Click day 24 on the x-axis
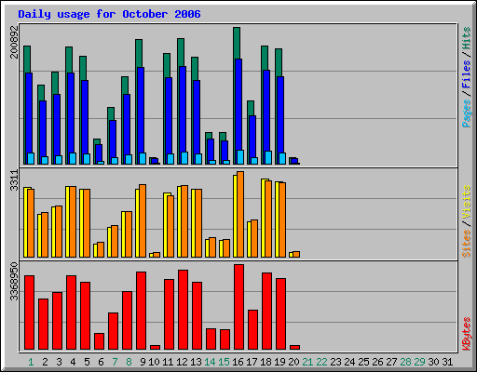Image resolution: width=477 pixels, height=372 pixels. point(349,362)
